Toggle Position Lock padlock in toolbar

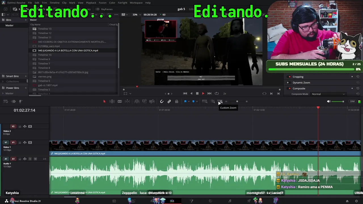coord(177,101)
